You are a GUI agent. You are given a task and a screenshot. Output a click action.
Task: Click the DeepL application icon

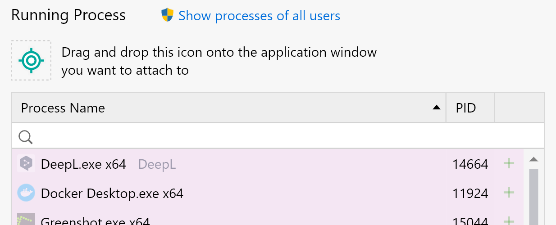coord(26,164)
